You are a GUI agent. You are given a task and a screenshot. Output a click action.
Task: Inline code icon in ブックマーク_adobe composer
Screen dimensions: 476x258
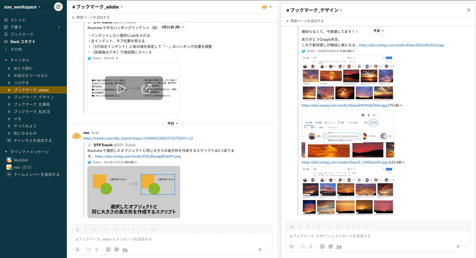coord(145,230)
